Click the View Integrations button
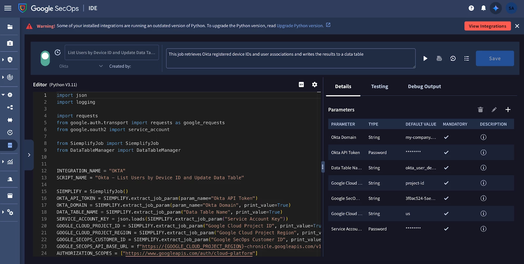Viewport: 524px width, 264px height. [x=487, y=26]
